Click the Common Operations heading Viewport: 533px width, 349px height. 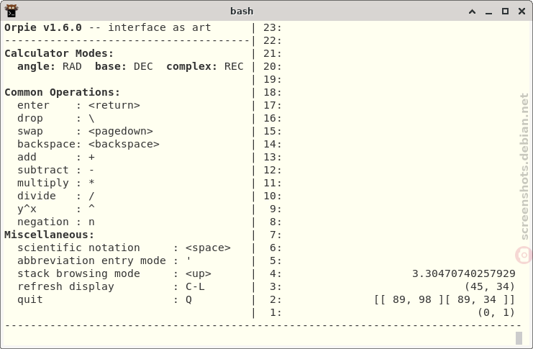[62, 92]
